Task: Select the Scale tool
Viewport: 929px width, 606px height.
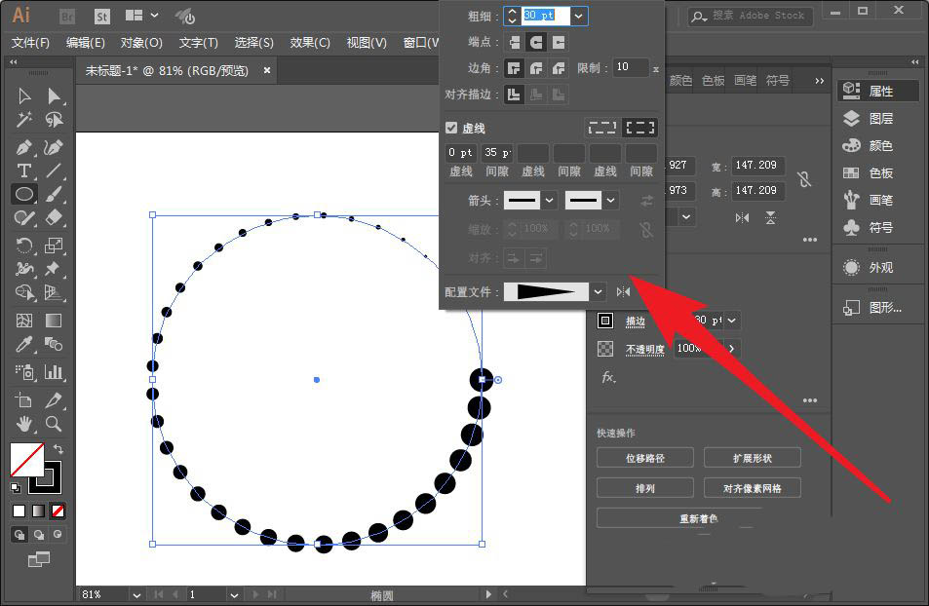Action: coord(54,246)
